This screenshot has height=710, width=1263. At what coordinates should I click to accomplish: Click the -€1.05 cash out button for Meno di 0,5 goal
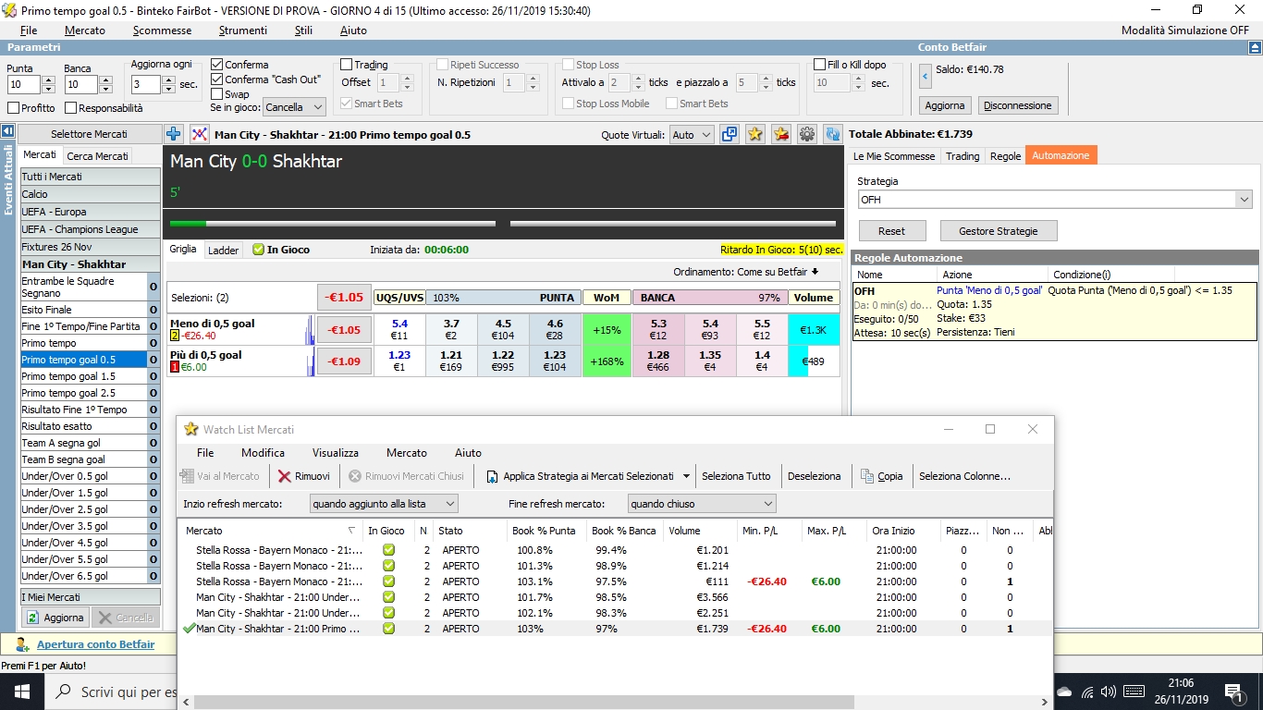tap(345, 330)
